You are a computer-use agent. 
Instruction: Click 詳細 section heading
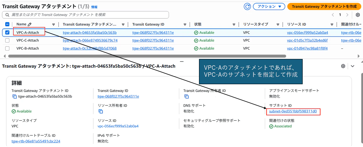(17, 83)
